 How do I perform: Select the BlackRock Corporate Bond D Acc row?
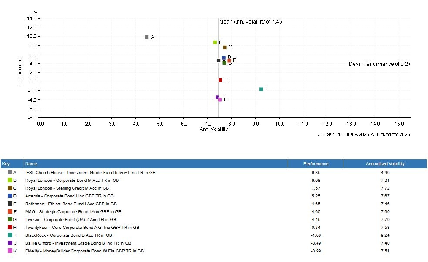(x=69, y=235)
